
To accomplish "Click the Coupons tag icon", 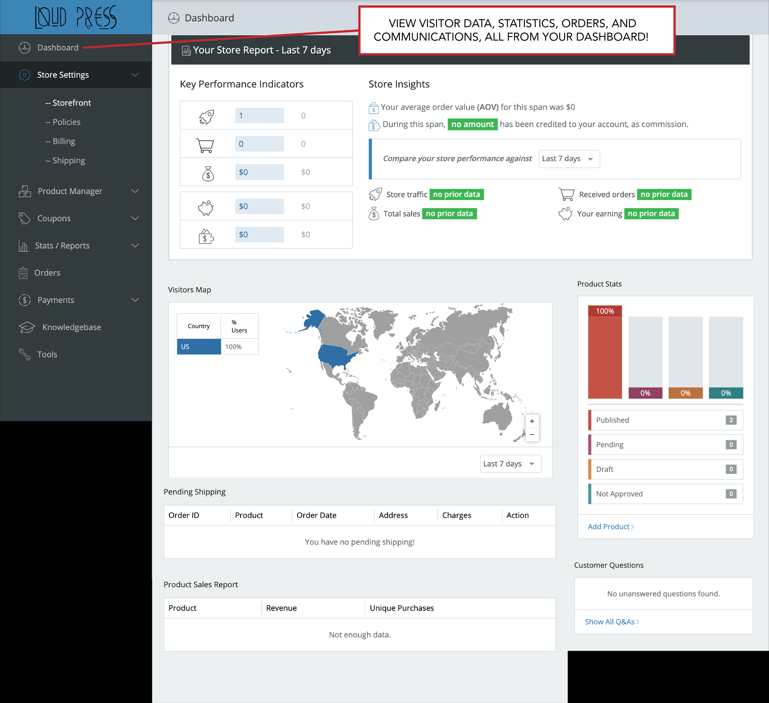I will (x=24, y=218).
